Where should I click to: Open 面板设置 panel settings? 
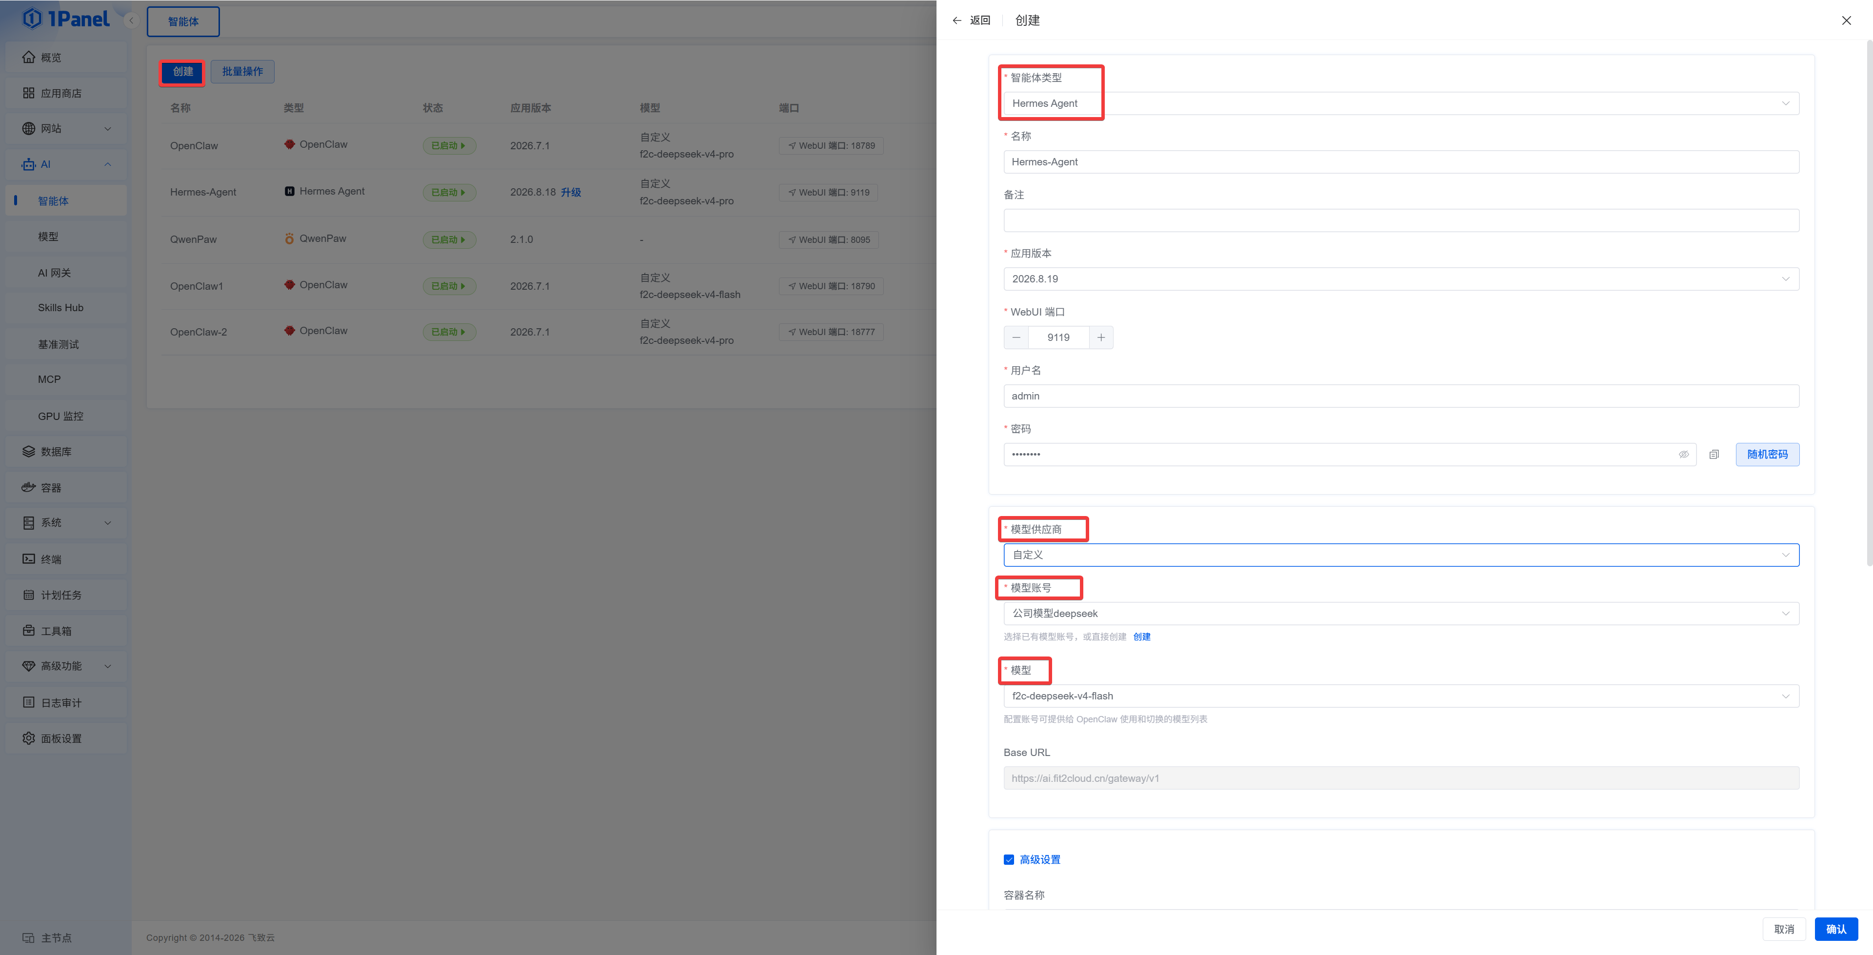click(x=65, y=738)
